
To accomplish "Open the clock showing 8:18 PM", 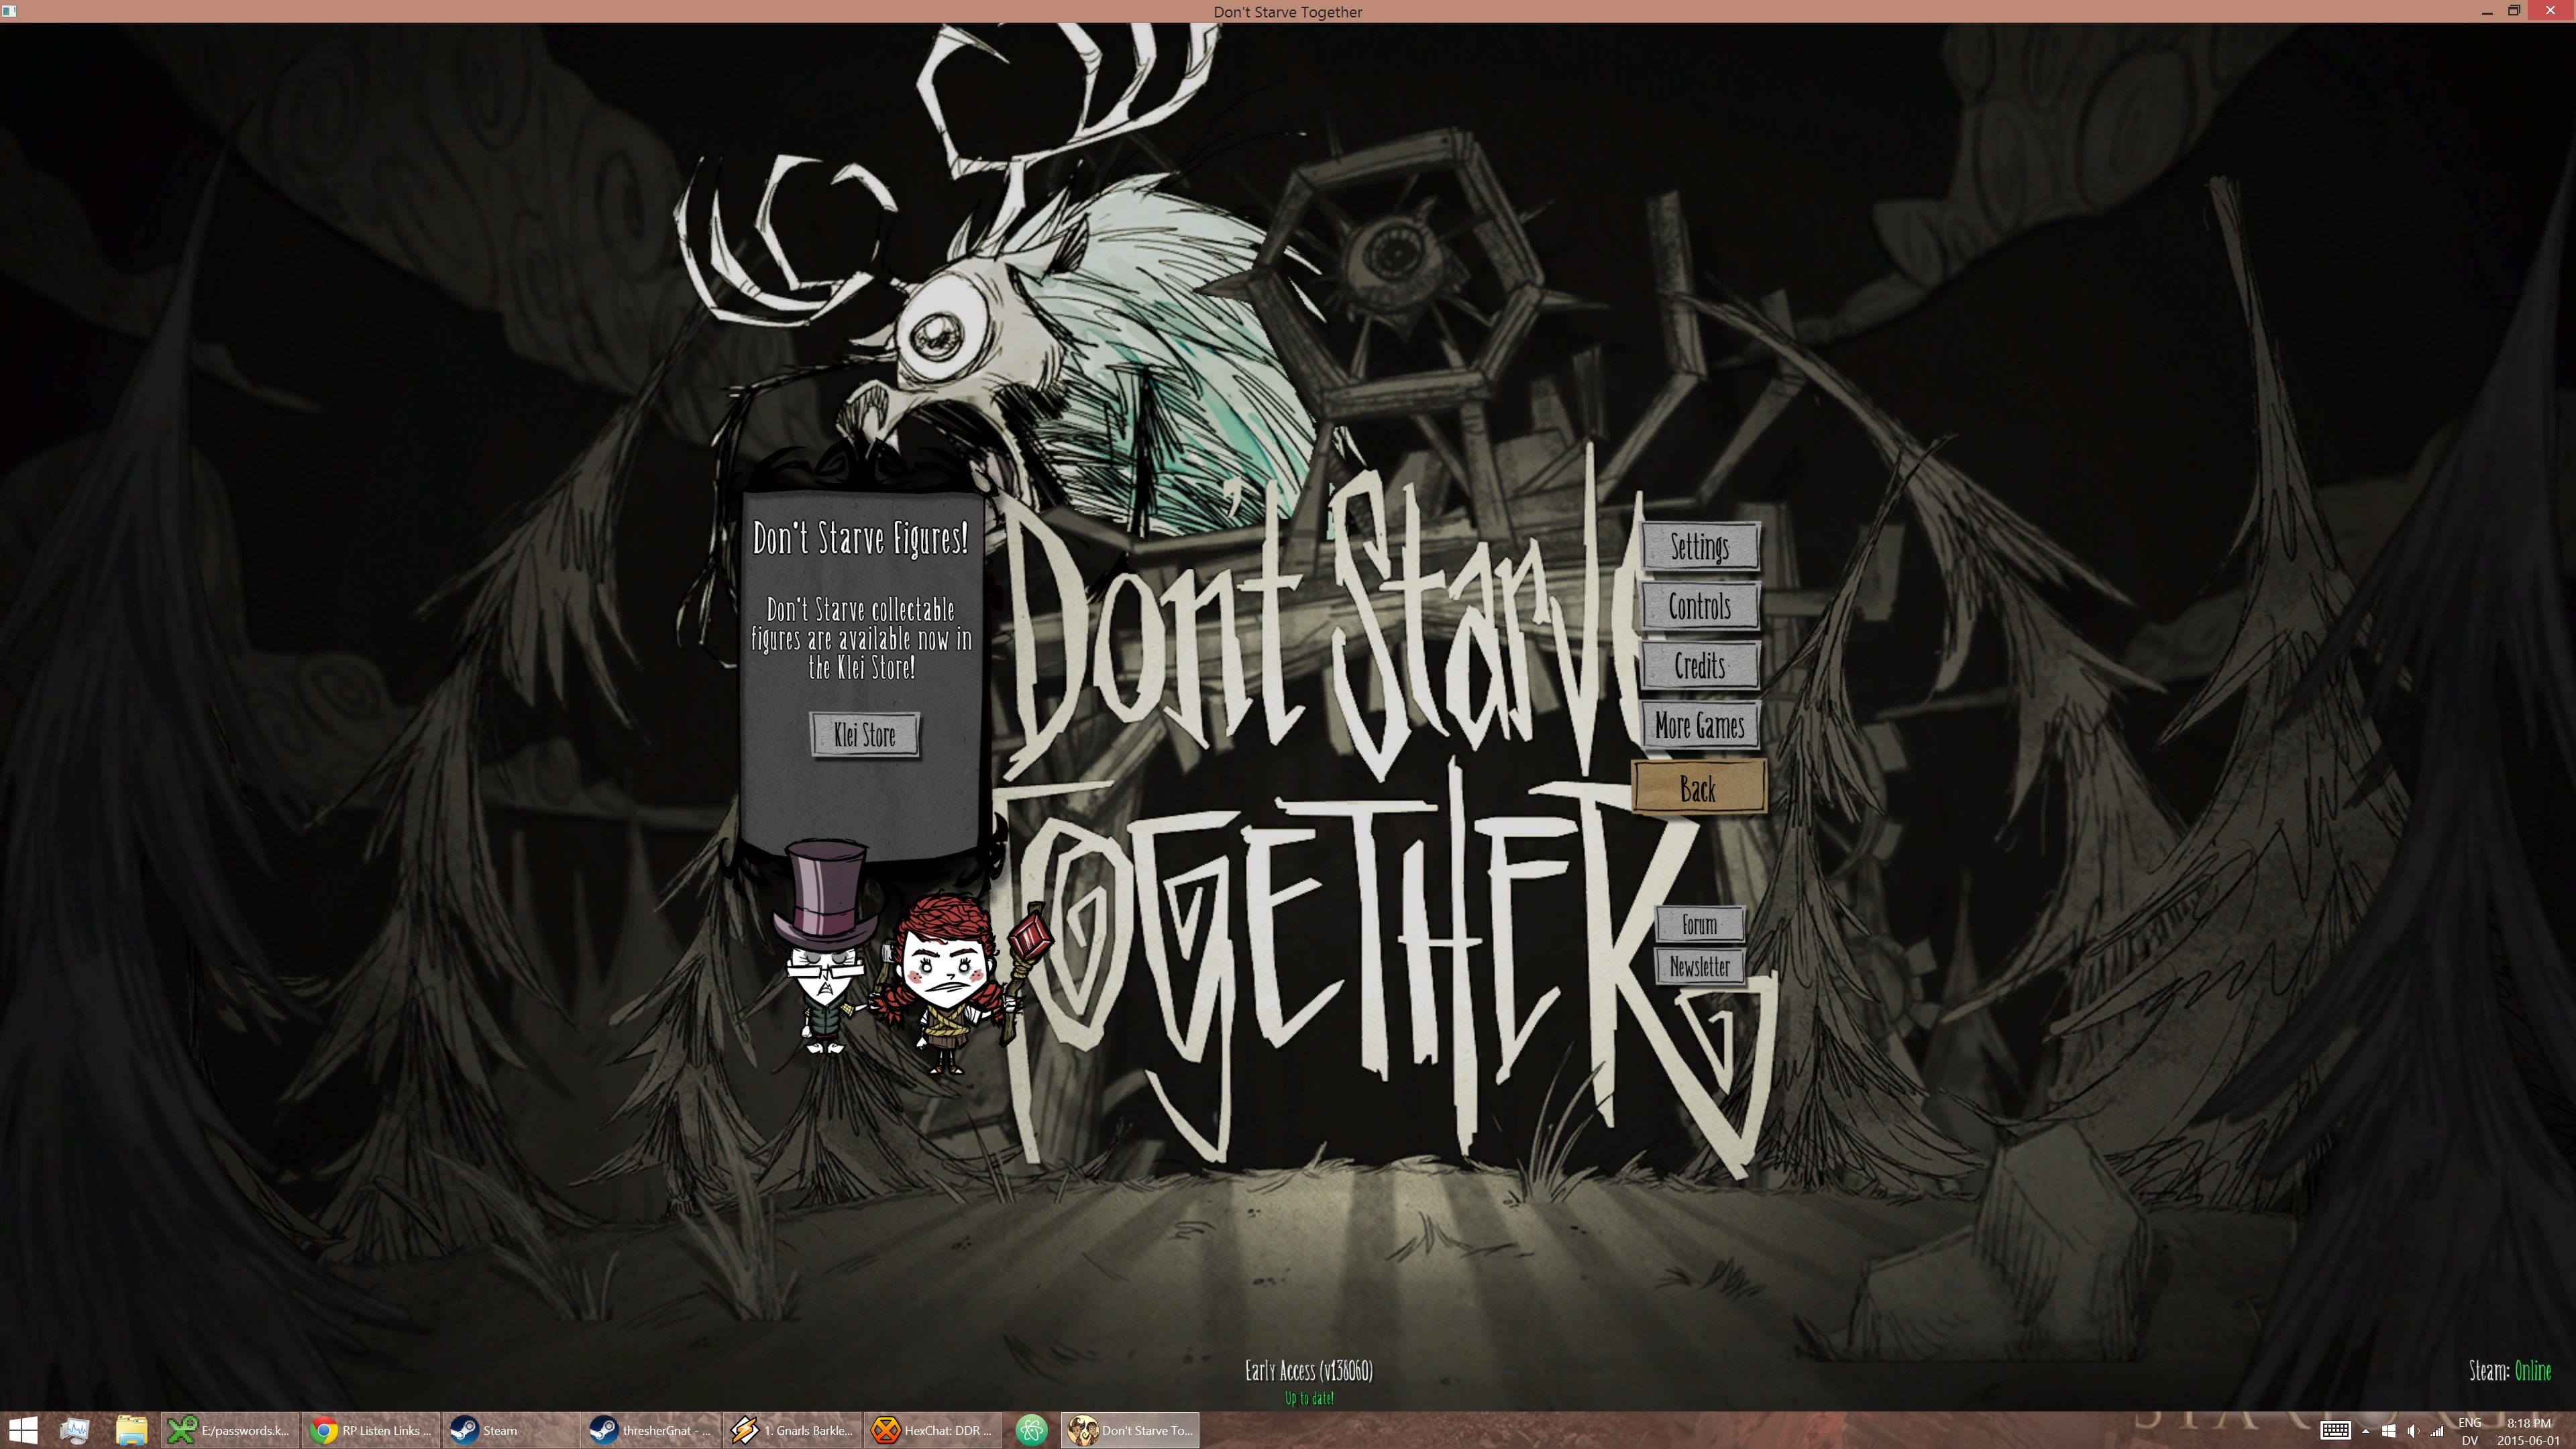I will (x=2529, y=1431).
